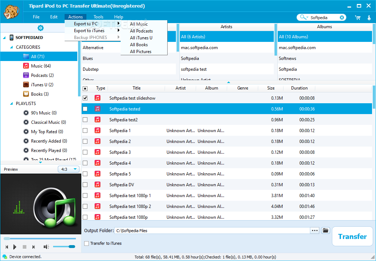The height and width of the screenshot is (261, 376).
Task: Collapse the SOFTPEDIAED device tree node
Action: [4, 38]
